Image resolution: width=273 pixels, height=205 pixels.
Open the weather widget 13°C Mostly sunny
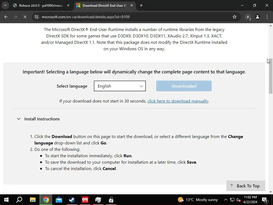(x=198, y=200)
